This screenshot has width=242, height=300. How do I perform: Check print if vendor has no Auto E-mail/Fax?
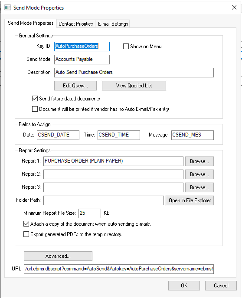tap(35, 109)
